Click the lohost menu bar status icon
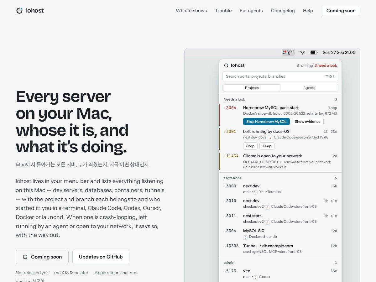The width and height of the screenshot is (376, 282). (288, 52)
